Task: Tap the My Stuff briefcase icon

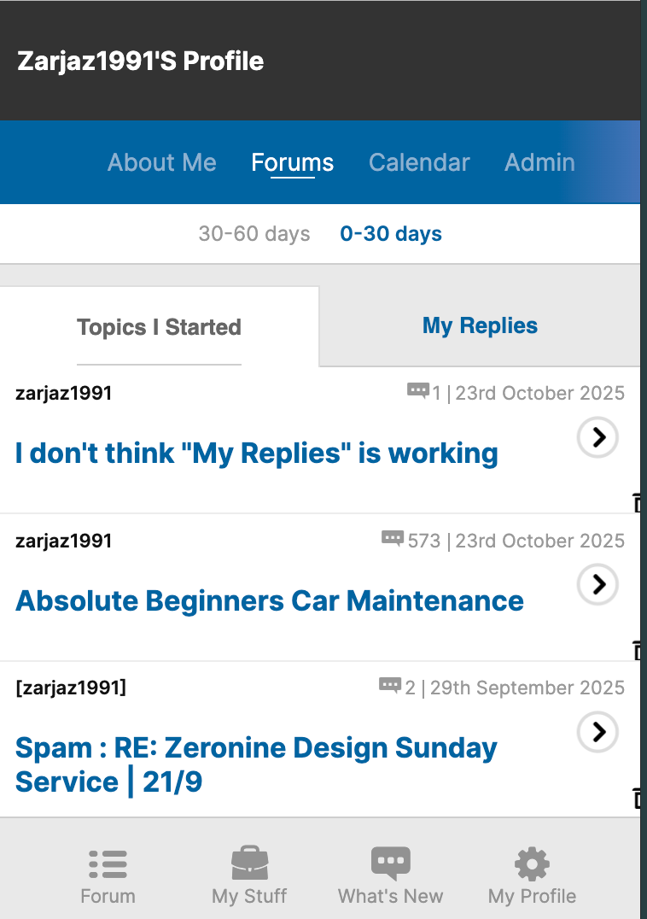Action: [249, 864]
